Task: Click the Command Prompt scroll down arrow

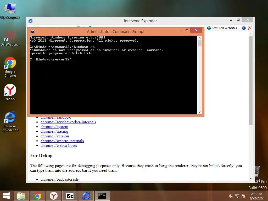Action: pos(199,112)
